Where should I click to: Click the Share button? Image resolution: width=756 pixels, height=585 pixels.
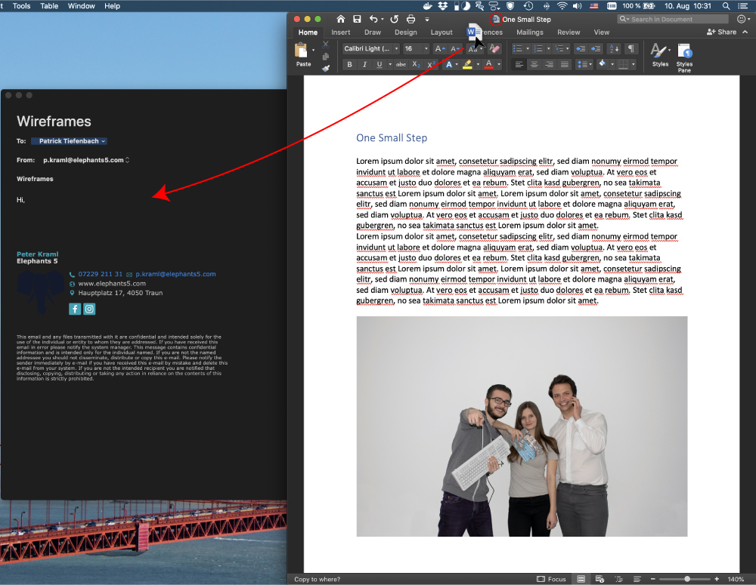point(722,32)
